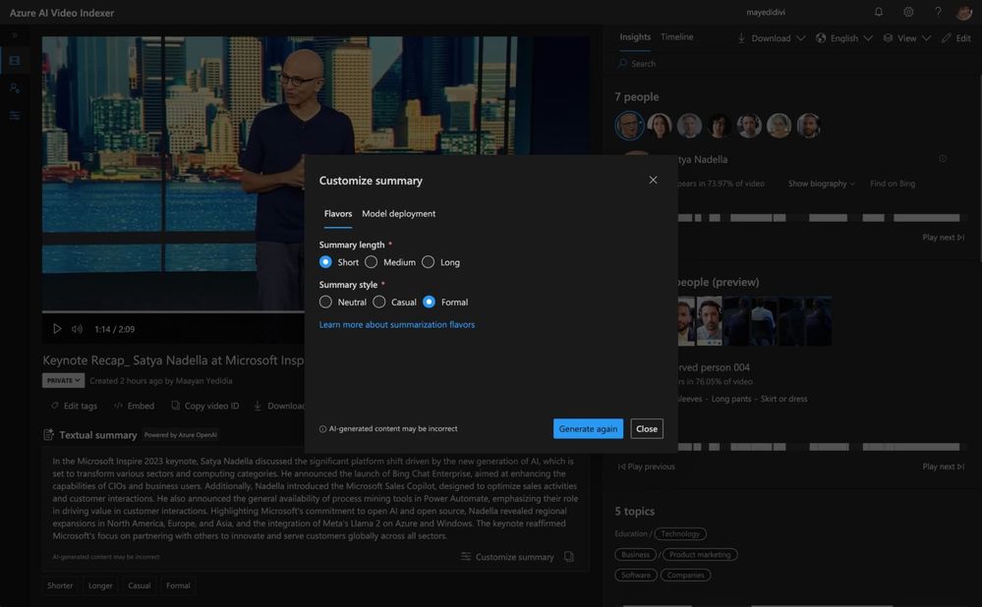Expand Show biography

[x=821, y=184]
